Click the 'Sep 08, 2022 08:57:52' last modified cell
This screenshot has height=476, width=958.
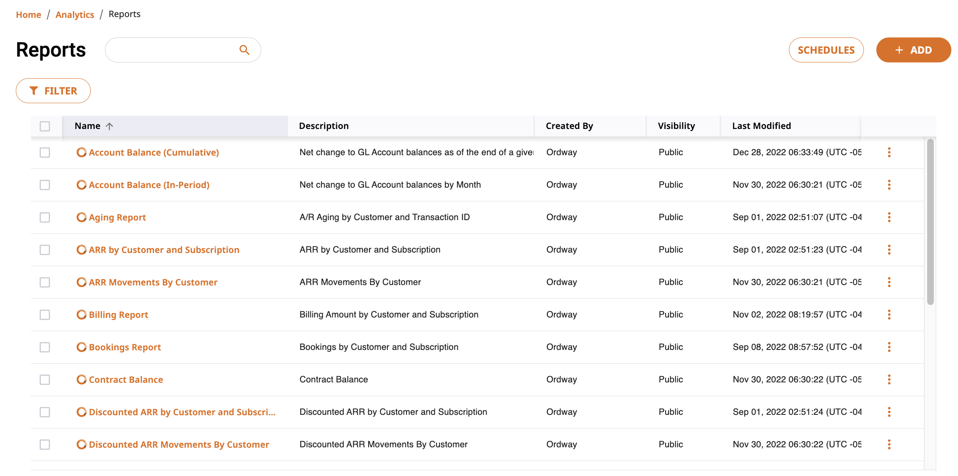[x=797, y=347]
